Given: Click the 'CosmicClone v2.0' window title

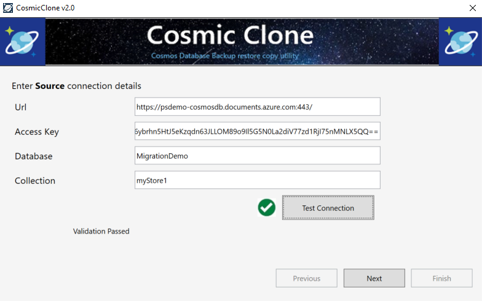Looking at the screenshot, I should pyautogui.click(x=45, y=8).
